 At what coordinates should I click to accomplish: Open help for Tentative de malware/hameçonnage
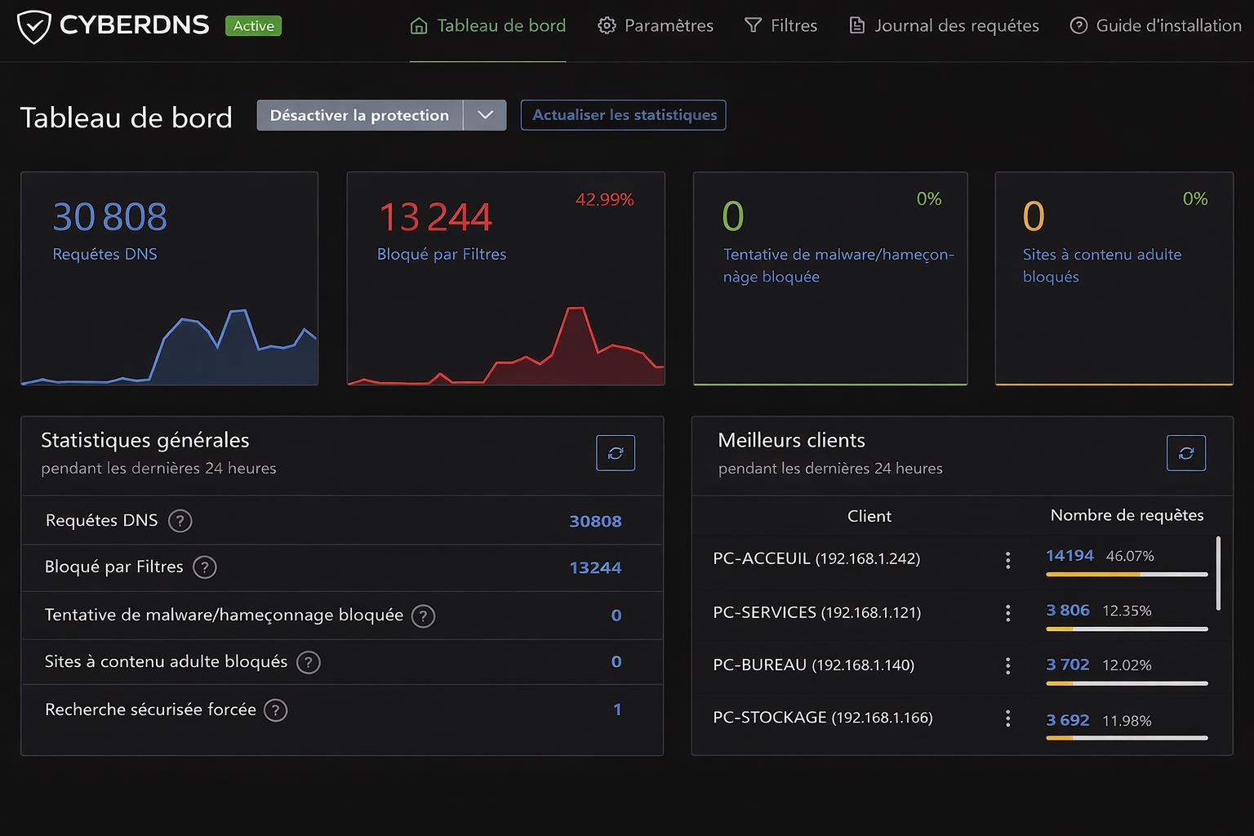pos(423,616)
